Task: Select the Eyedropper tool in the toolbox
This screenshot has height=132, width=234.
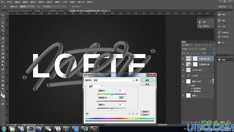Action: coord(3,34)
